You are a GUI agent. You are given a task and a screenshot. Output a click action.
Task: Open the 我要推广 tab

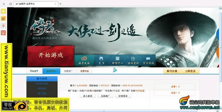tap(69, 71)
